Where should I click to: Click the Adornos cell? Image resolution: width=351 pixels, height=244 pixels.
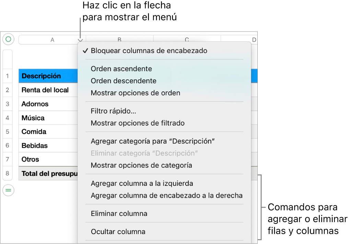click(48, 104)
